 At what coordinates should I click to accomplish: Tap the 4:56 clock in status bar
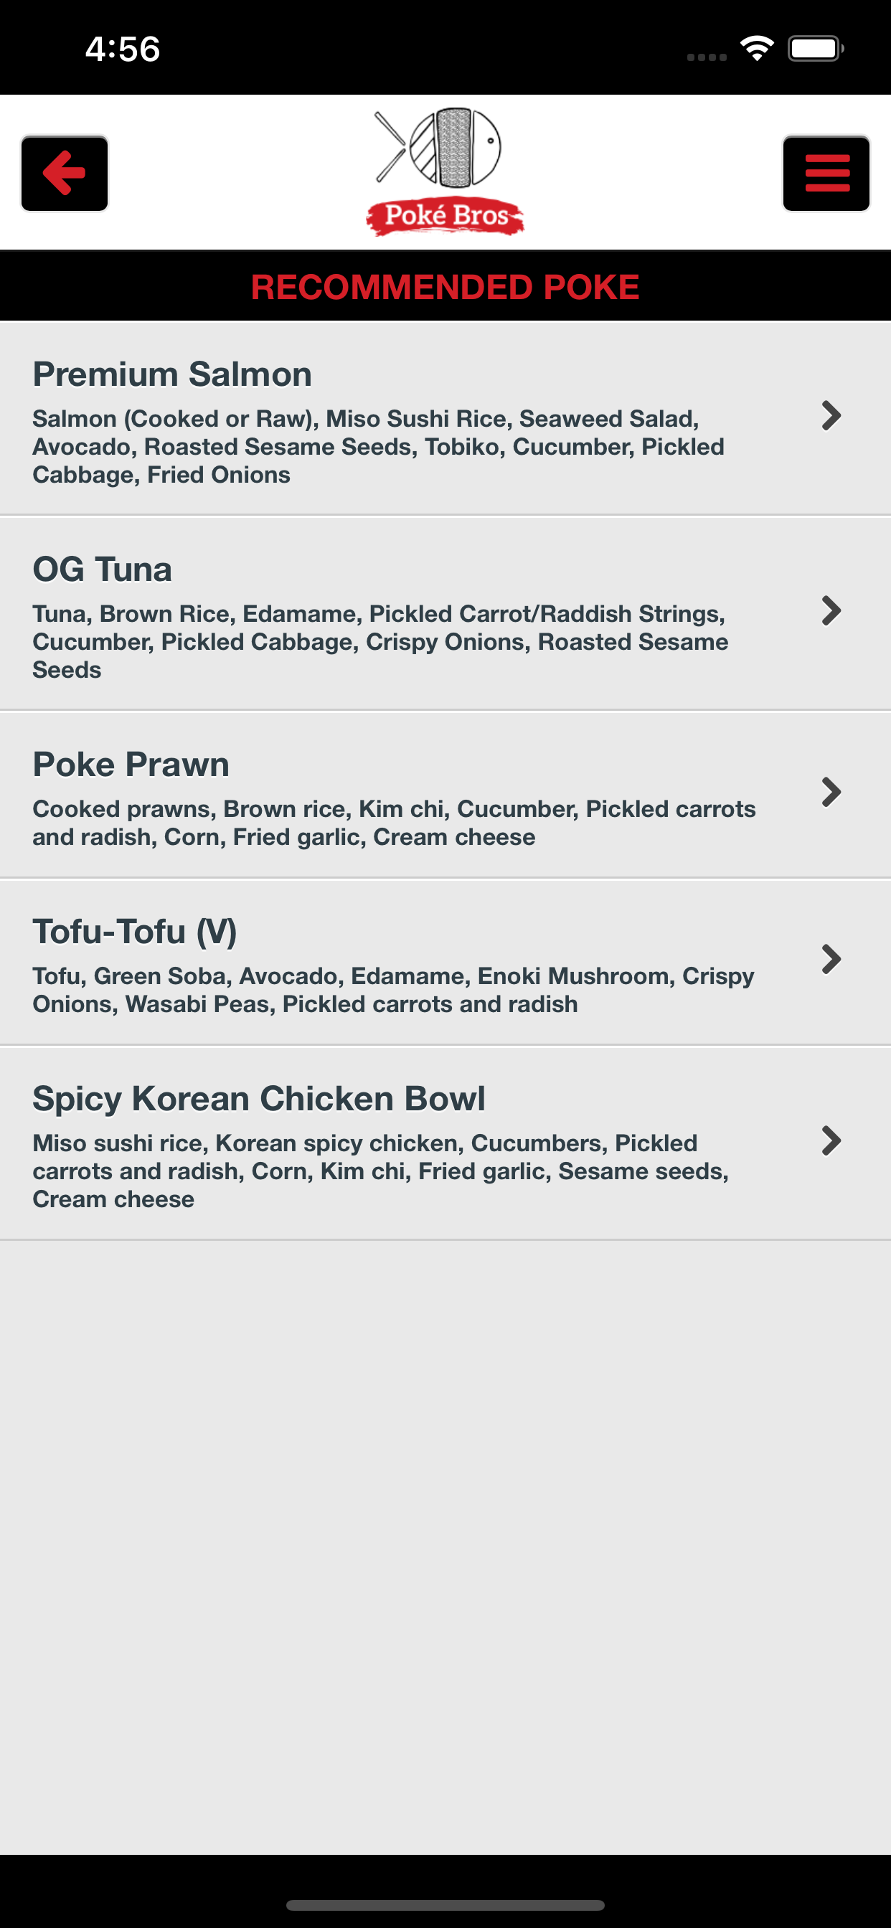pyautogui.click(x=123, y=49)
